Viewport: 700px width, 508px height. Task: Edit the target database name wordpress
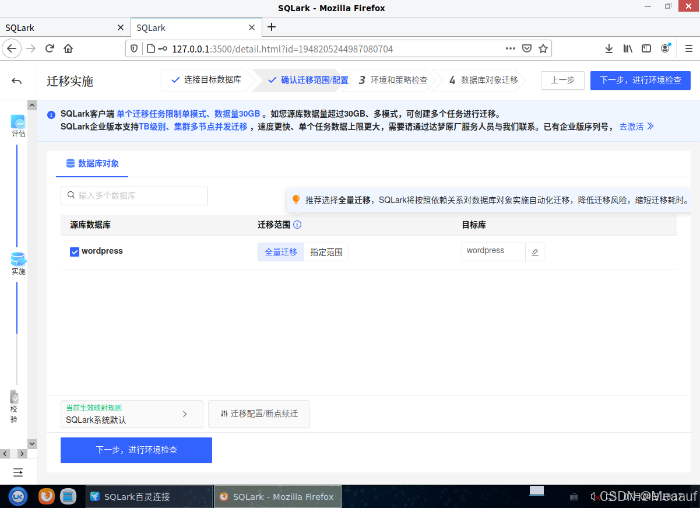[534, 253]
